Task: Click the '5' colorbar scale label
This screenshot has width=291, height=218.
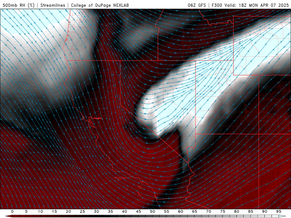Action: point(26,211)
